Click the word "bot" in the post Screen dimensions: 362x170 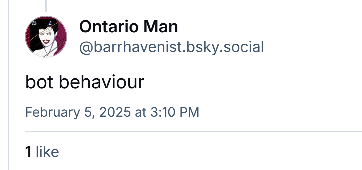click(x=39, y=82)
